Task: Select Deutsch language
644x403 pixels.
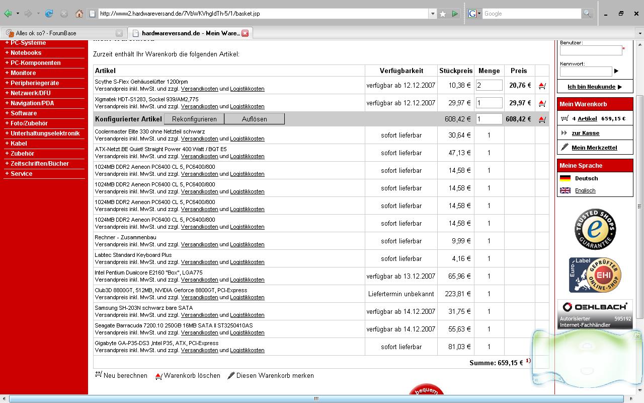Action: point(587,178)
